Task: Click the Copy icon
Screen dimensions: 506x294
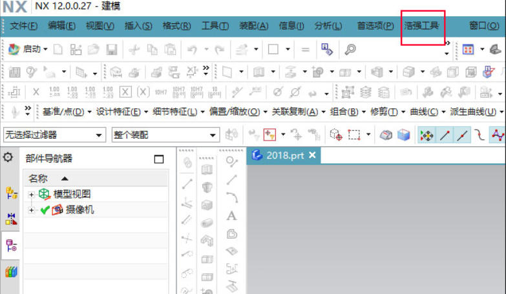Action: pyautogui.click(x=152, y=49)
